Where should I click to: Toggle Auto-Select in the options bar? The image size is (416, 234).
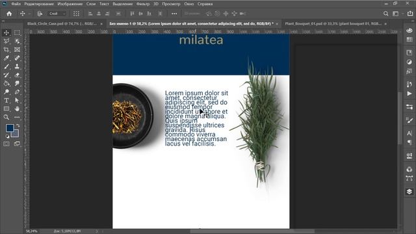(40, 14)
